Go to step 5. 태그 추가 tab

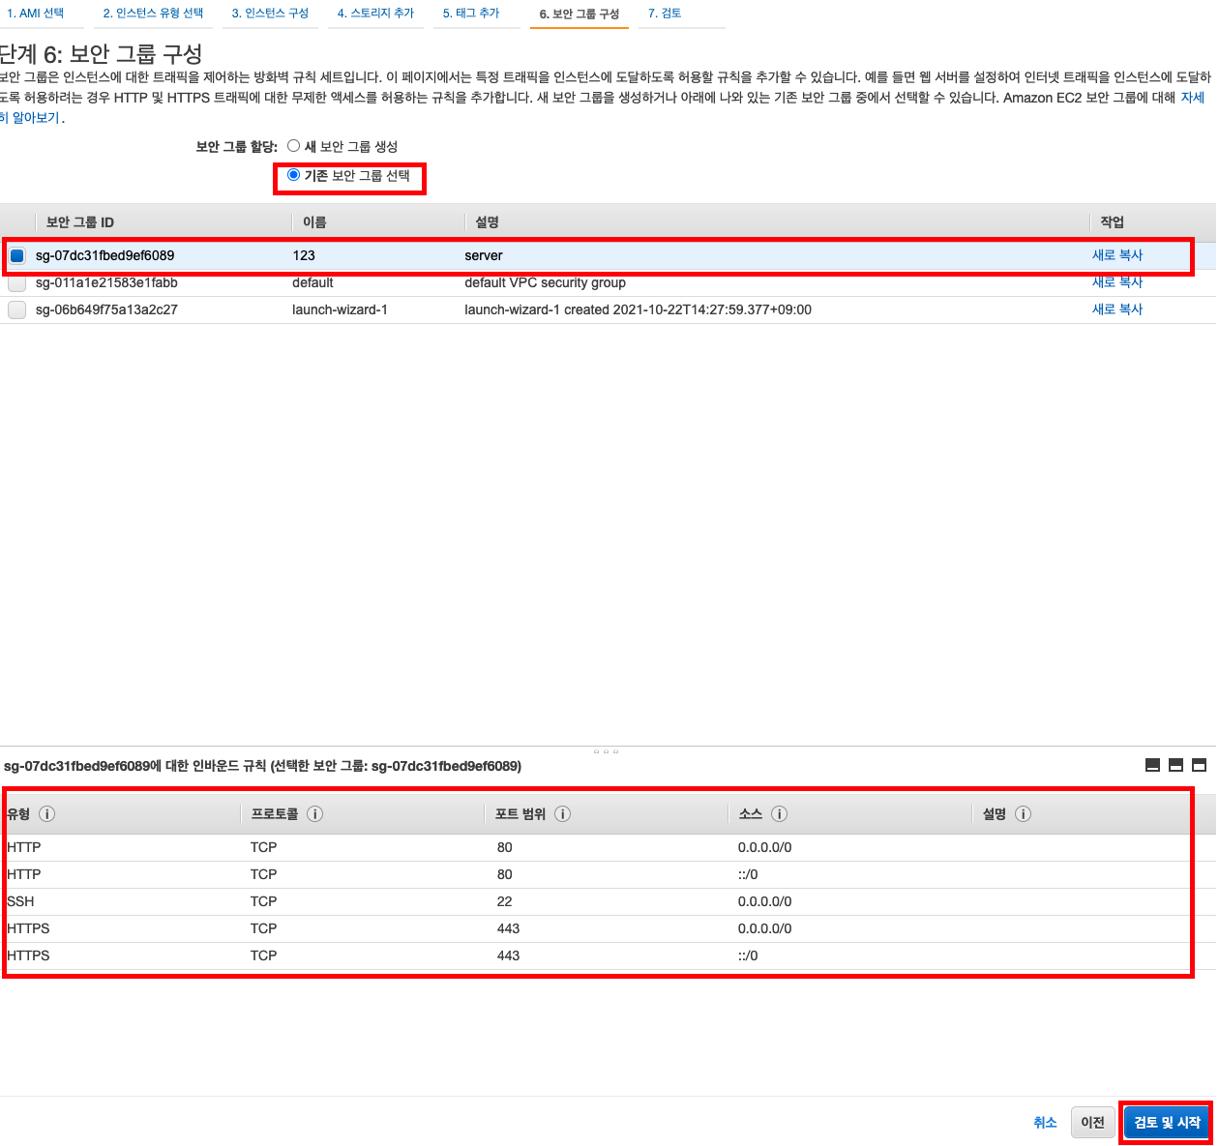tap(471, 14)
